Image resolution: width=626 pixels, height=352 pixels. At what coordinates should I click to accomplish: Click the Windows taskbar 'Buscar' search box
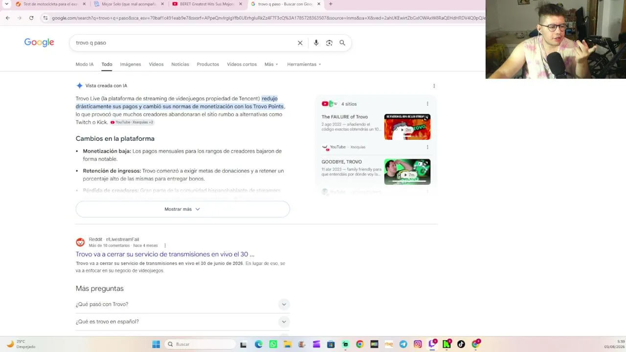click(x=200, y=344)
